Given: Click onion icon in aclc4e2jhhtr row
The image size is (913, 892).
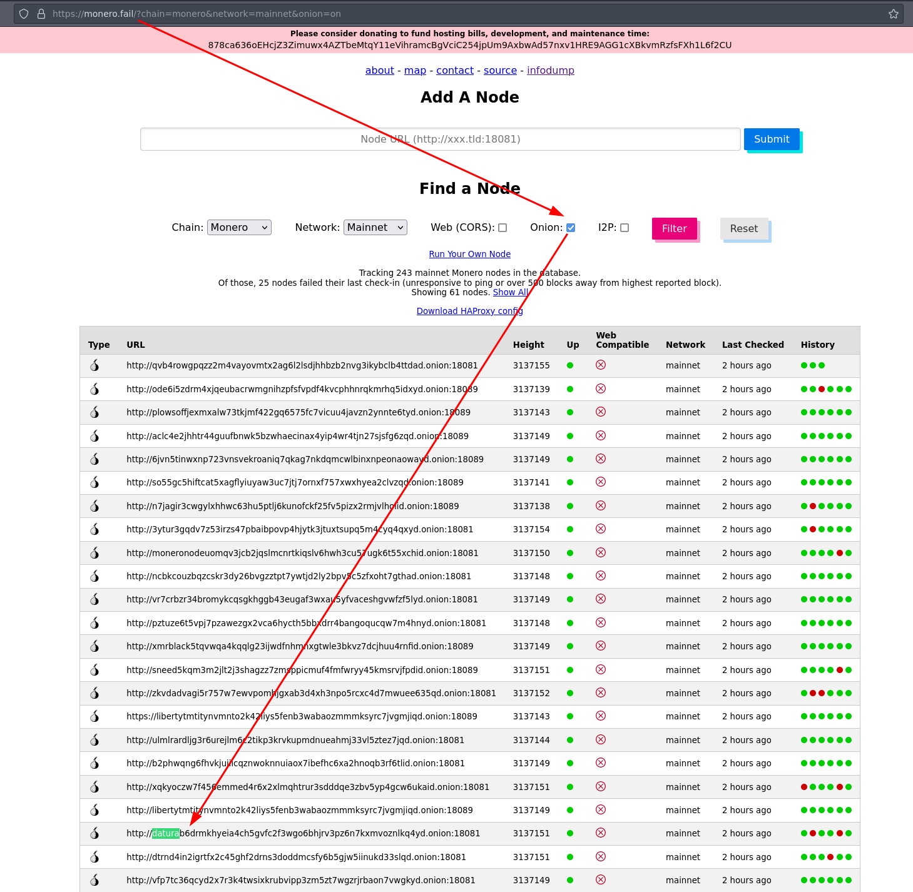Looking at the screenshot, I should click(94, 436).
